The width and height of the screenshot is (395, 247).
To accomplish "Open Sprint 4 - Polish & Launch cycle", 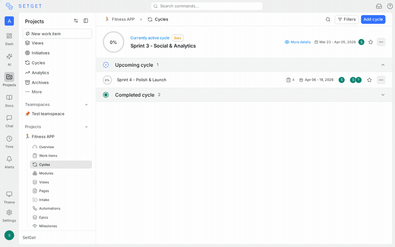I will 141,80.
